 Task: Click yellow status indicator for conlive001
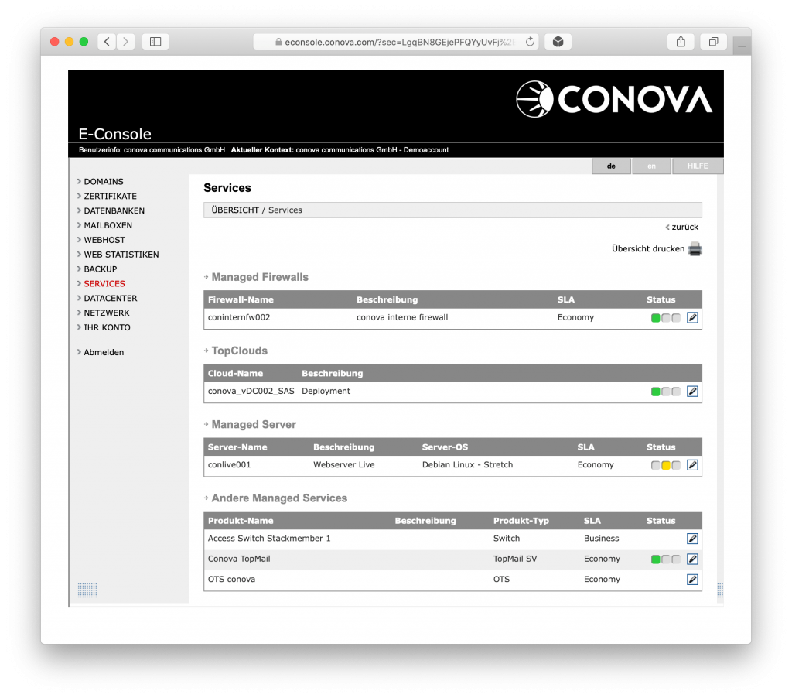(666, 466)
